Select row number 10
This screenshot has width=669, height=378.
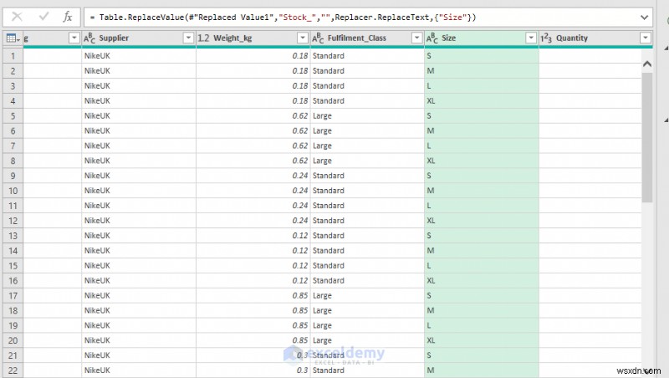pyautogui.click(x=13, y=191)
